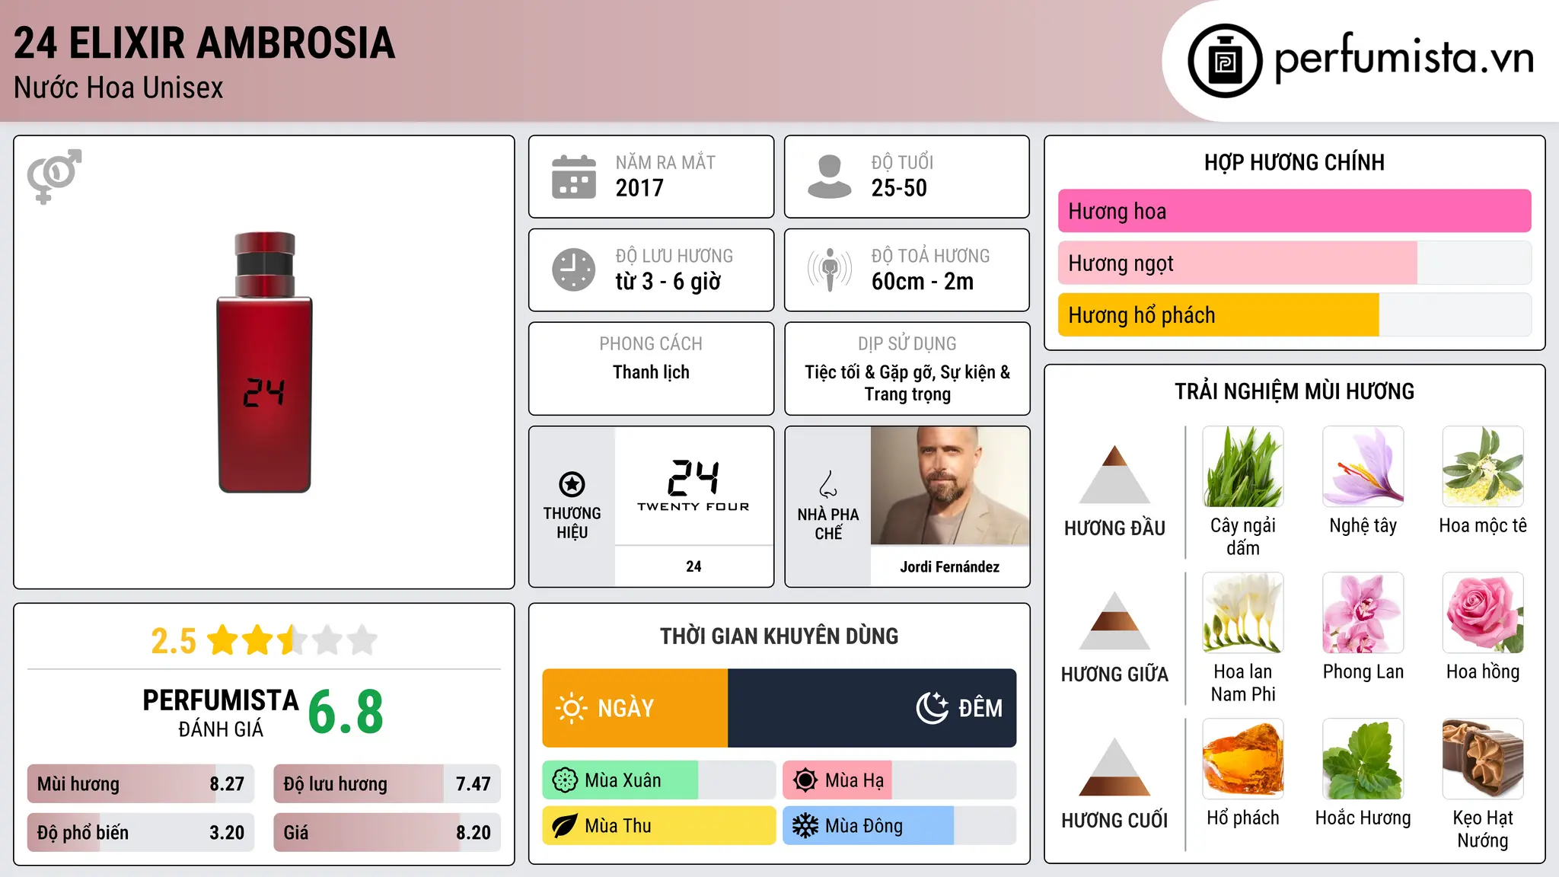Image resolution: width=1559 pixels, height=877 pixels.
Task: Click the Độ phổ biến 3.20 score bar
Action: click(141, 832)
